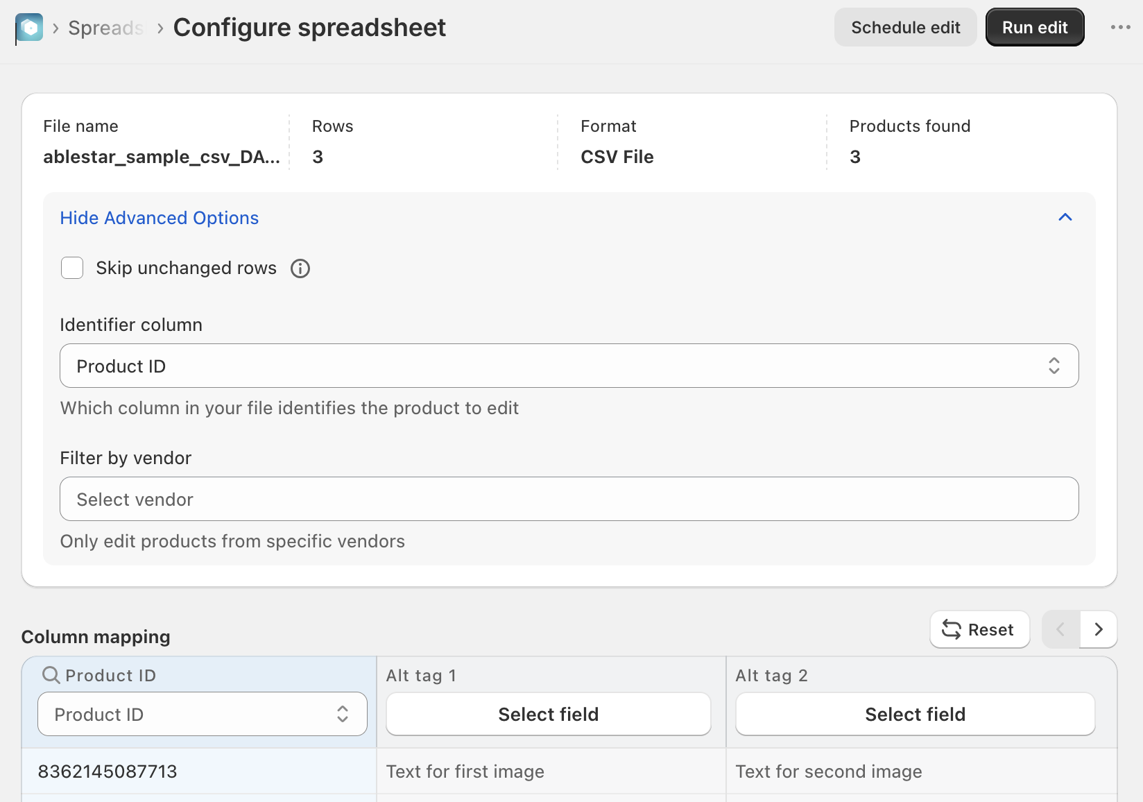Select field for Alt tag 1 column
The width and height of the screenshot is (1143, 802).
pos(548,714)
